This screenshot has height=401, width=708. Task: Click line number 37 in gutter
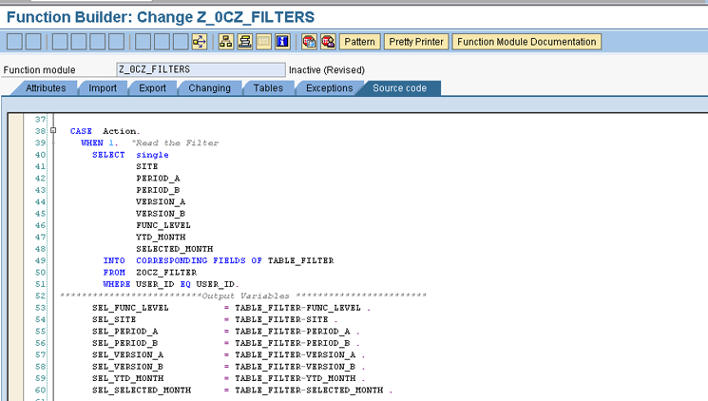41,120
